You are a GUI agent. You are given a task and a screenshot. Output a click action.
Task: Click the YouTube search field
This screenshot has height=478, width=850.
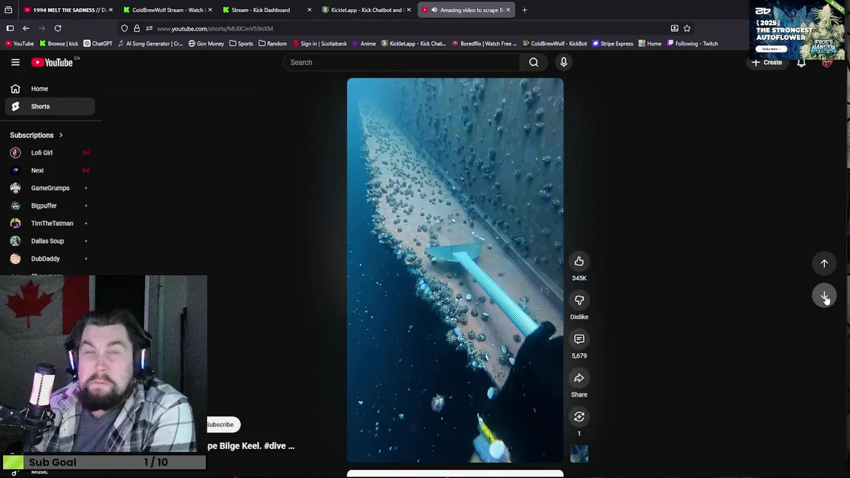402,62
